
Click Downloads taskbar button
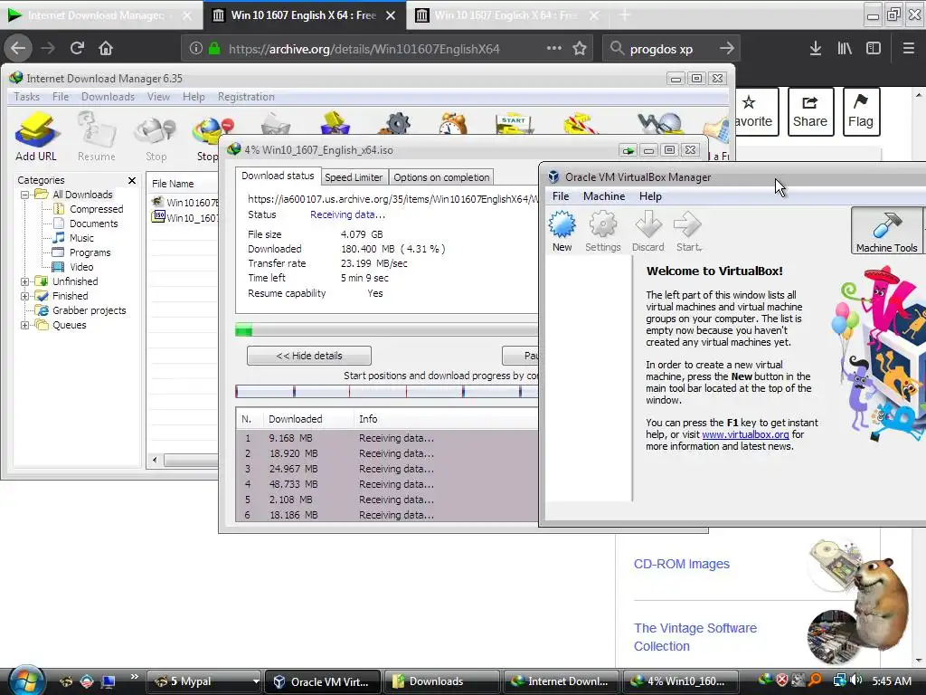point(441,681)
